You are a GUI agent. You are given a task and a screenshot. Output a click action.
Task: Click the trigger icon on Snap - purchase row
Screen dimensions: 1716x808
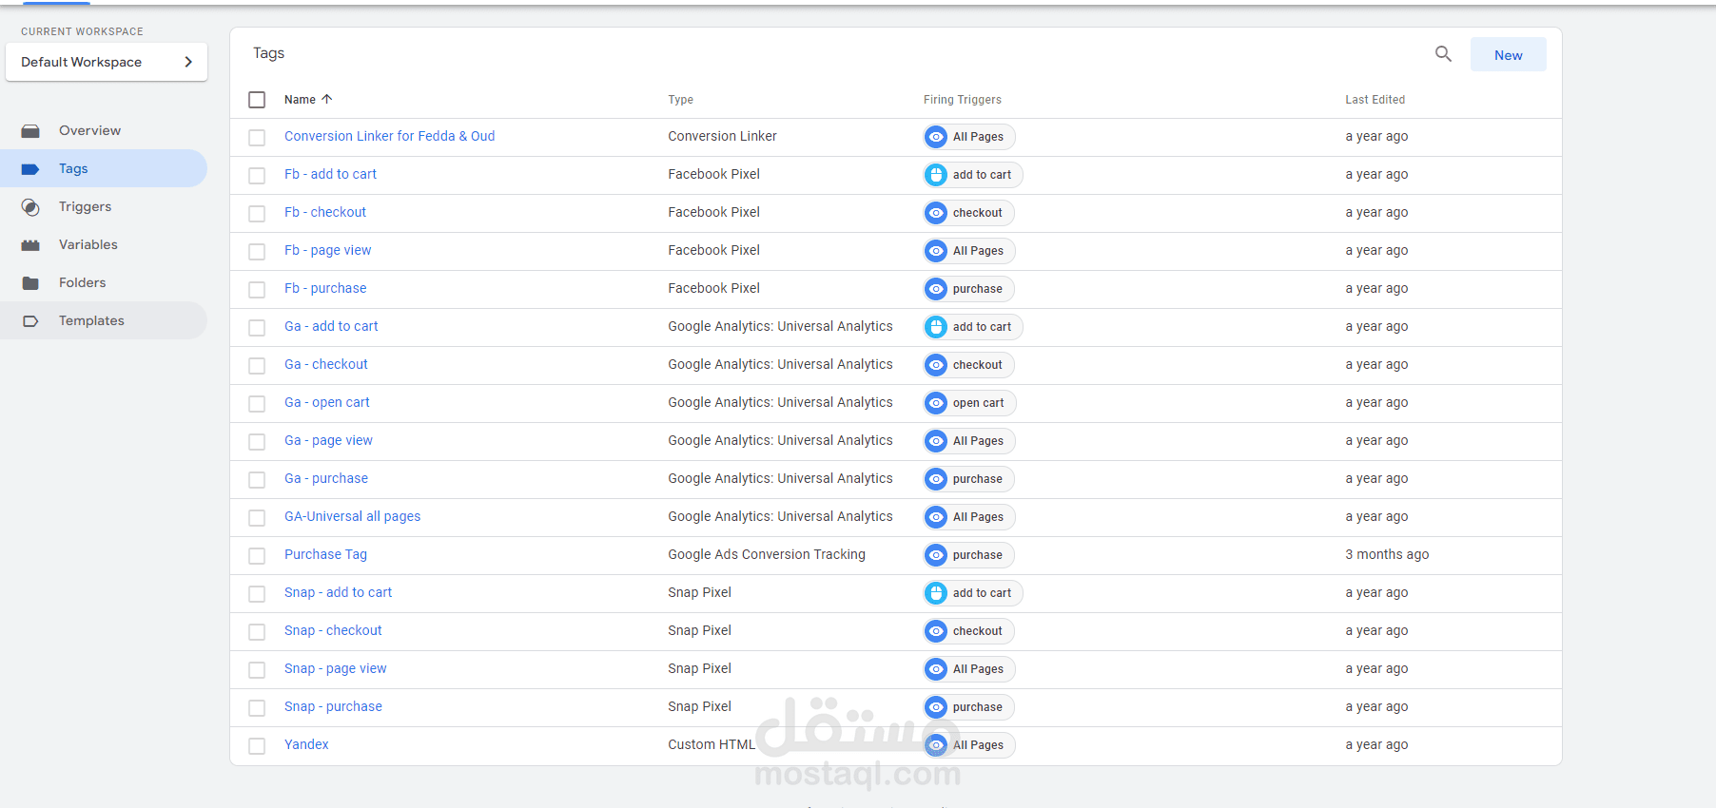[936, 707]
